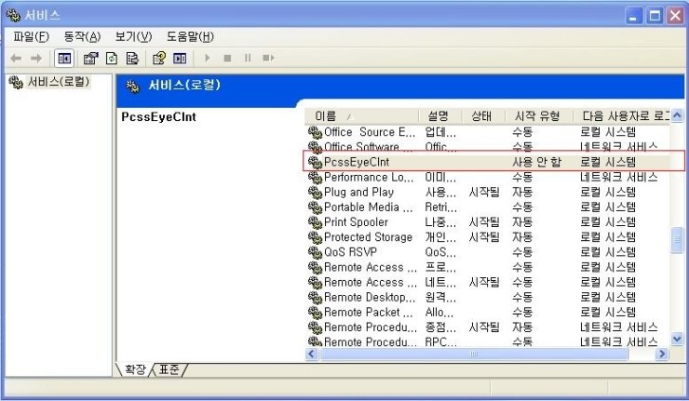Click the horizontal scrollbar left arrow
689x401 pixels.
point(312,354)
